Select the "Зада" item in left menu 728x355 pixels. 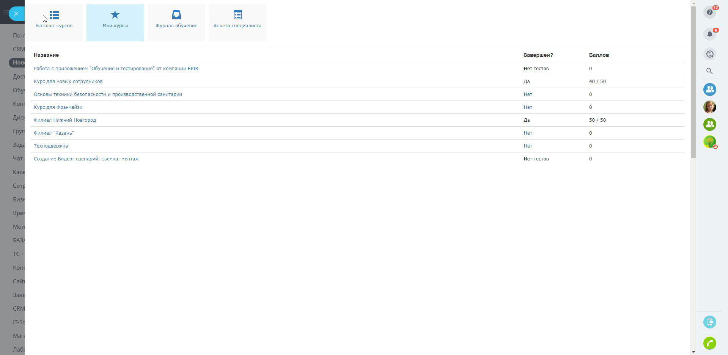[x=19, y=145]
